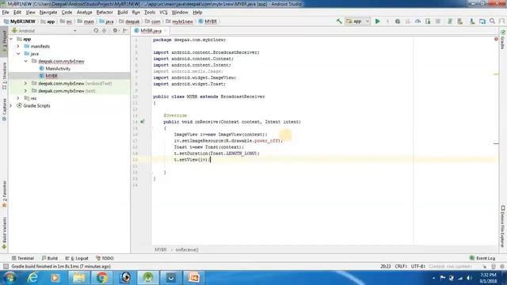Image resolution: width=507 pixels, height=285 pixels.
Task: Open the Build menu
Action: coord(122,13)
